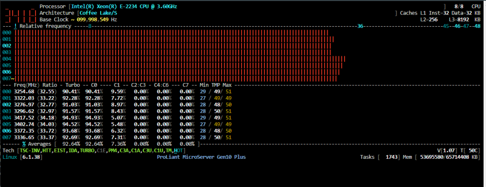Click ratio value (34.18)
The height and width of the screenshot is (187, 486).
(47, 118)
